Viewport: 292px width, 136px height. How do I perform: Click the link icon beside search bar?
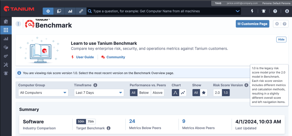coord(81,11)
